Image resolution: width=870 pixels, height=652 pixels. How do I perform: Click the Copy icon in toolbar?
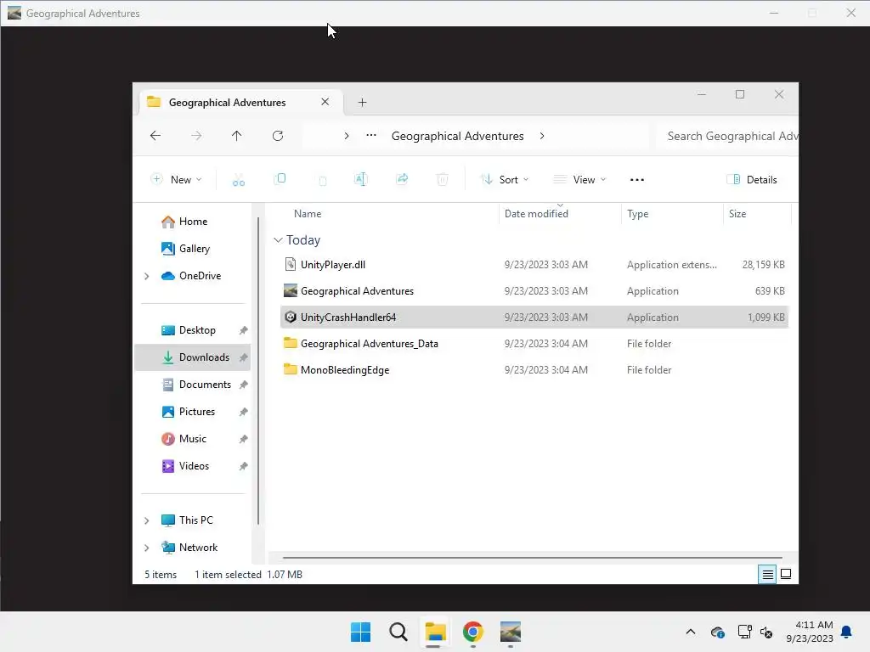tap(280, 179)
